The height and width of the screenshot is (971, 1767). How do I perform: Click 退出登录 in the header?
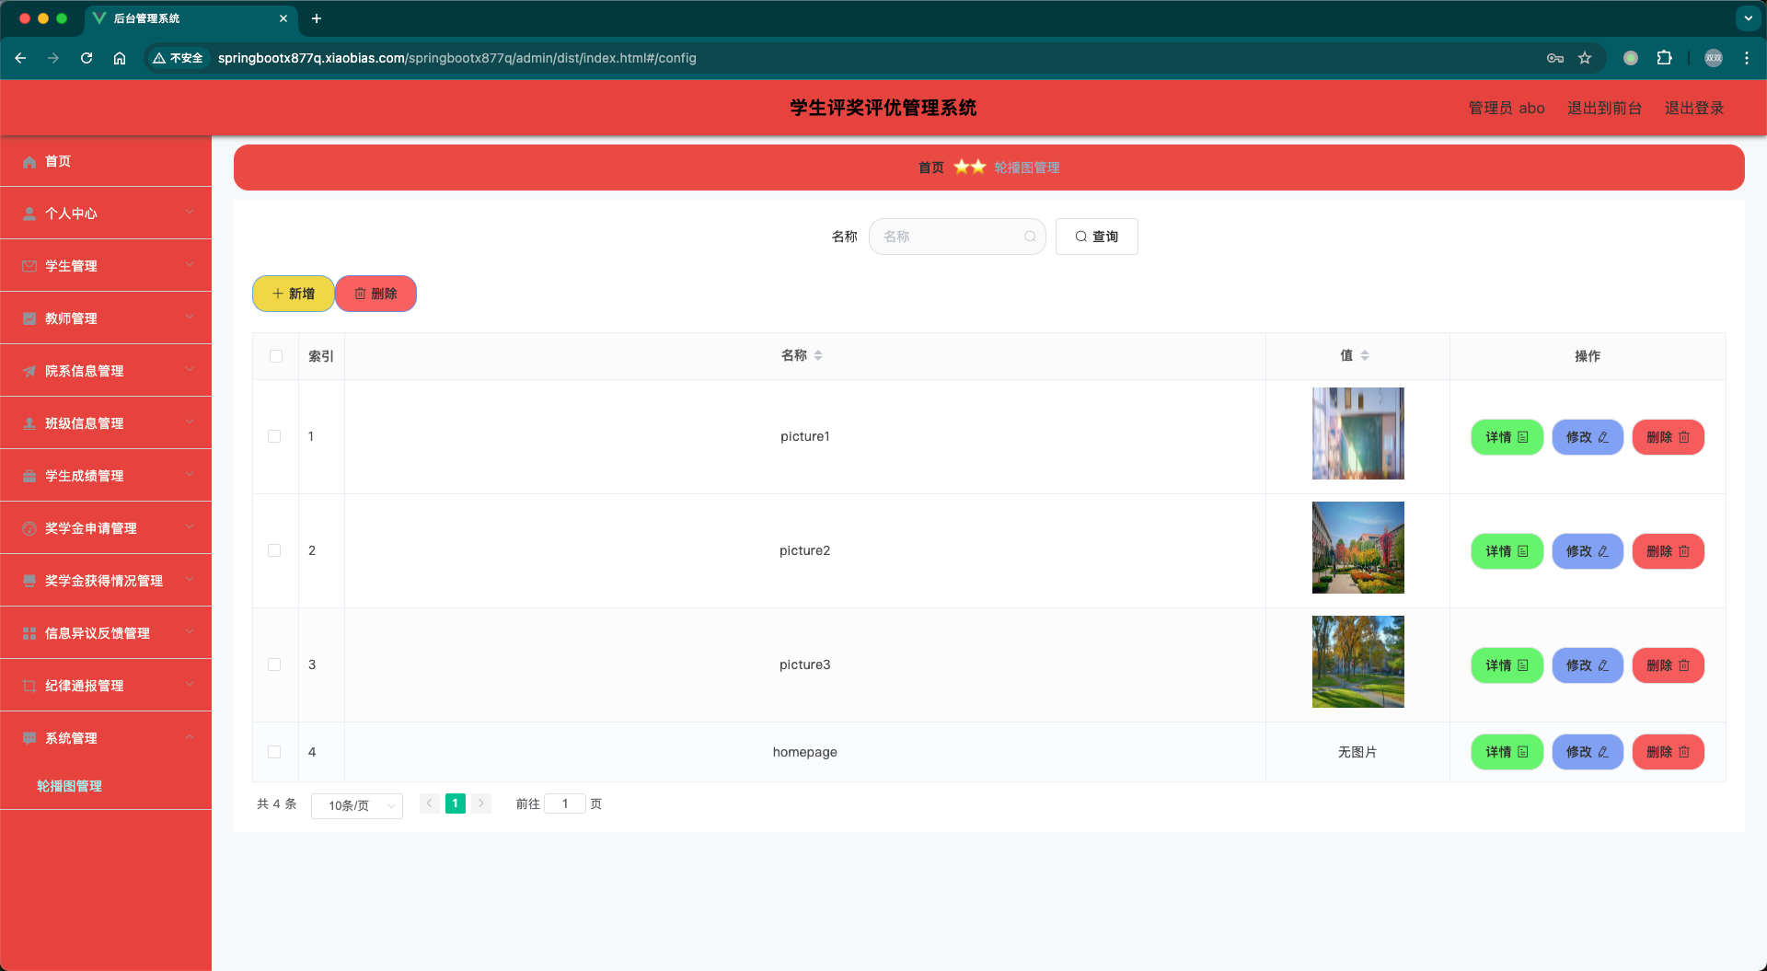point(1693,108)
